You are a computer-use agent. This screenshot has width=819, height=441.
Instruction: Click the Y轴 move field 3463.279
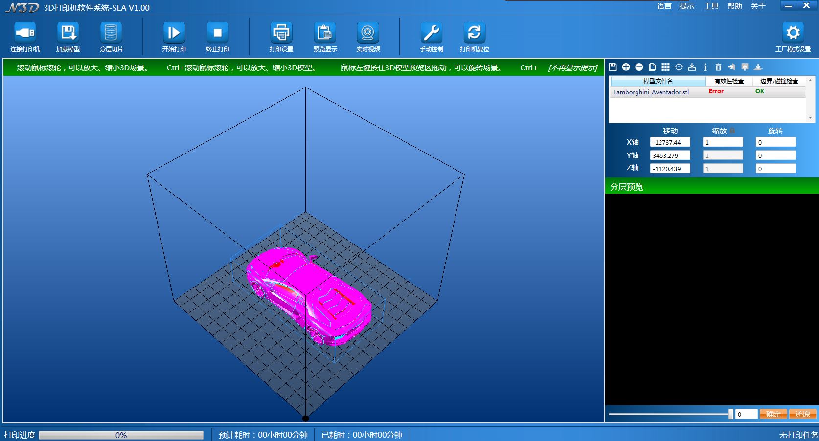pyautogui.click(x=670, y=155)
